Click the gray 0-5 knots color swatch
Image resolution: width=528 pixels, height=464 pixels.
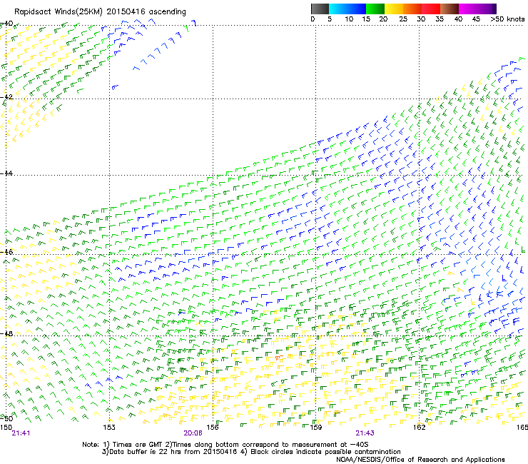pyautogui.click(x=320, y=9)
